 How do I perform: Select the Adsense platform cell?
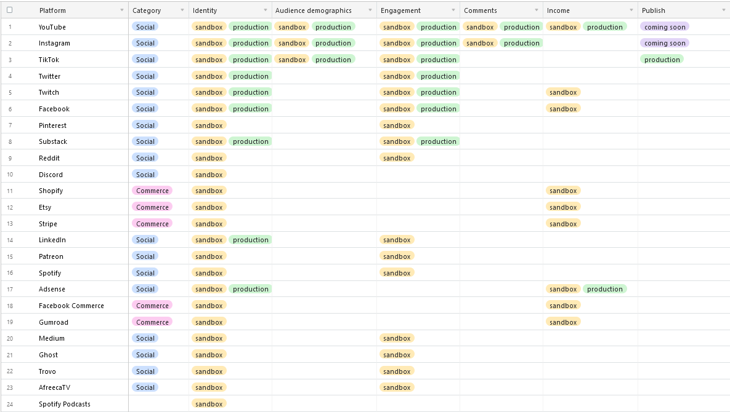click(x=52, y=289)
